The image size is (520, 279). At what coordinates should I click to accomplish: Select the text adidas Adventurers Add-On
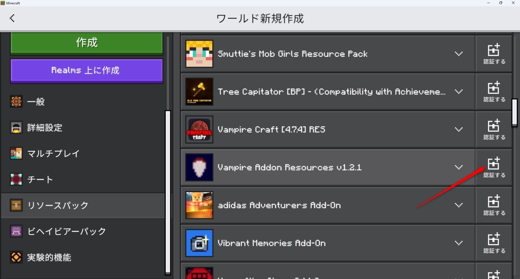279,206
